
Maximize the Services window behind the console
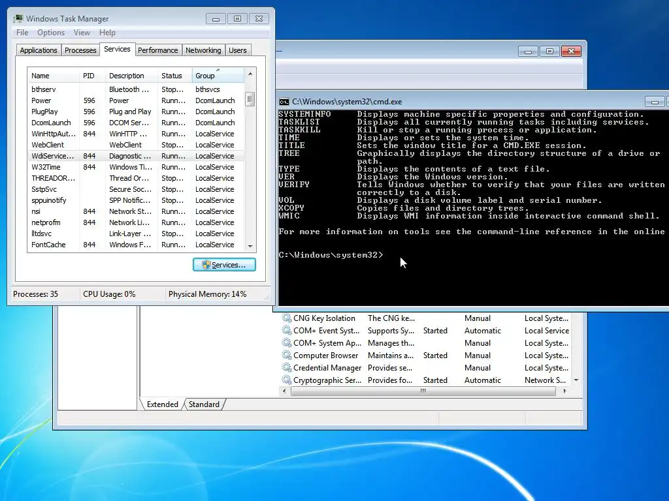click(x=549, y=51)
